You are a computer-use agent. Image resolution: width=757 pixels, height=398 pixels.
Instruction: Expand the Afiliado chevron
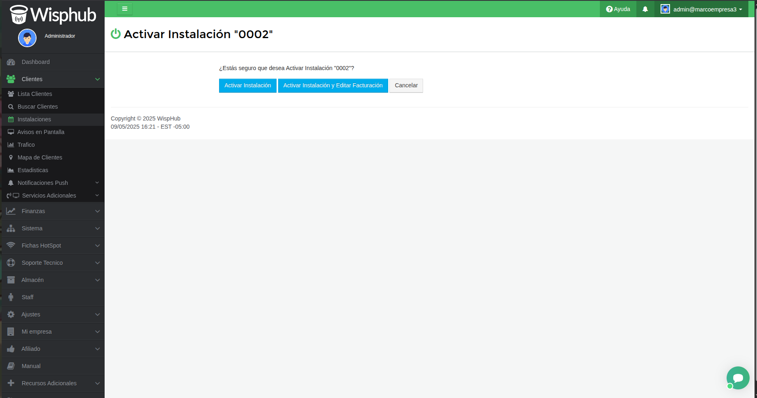[97, 349]
